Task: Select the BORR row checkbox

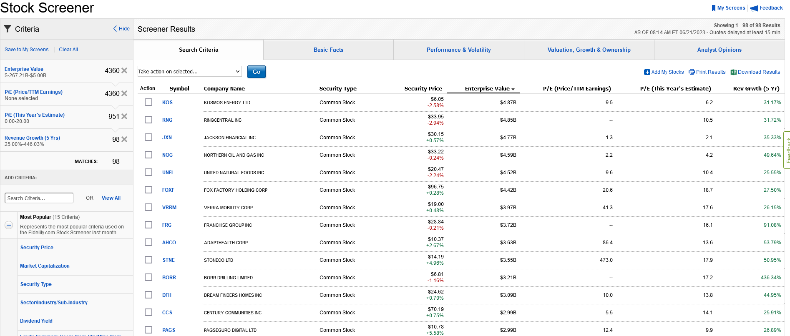Action: coord(148,277)
